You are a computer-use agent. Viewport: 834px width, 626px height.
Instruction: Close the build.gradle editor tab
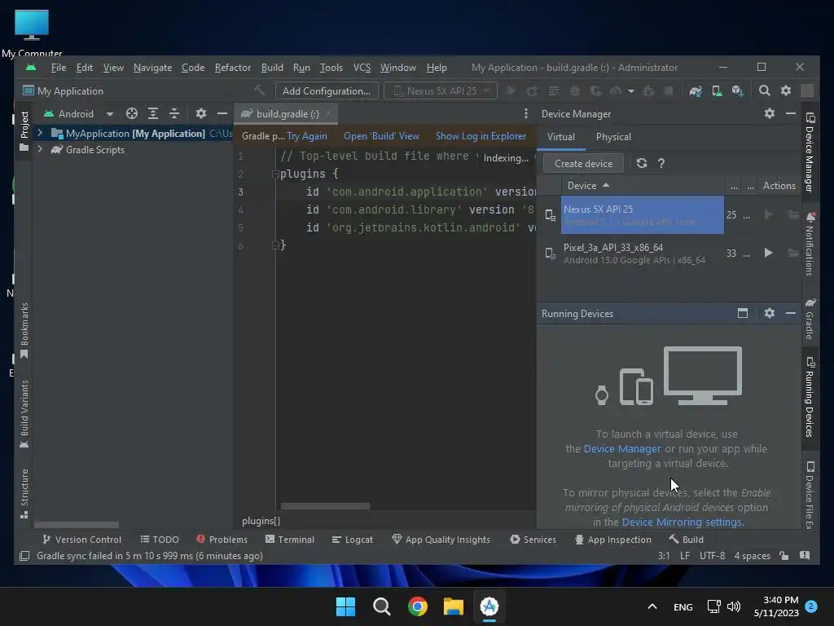click(x=328, y=113)
